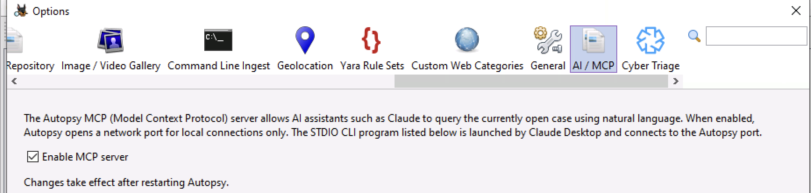Open Image / Video Gallery options icon

coord(110,40)
